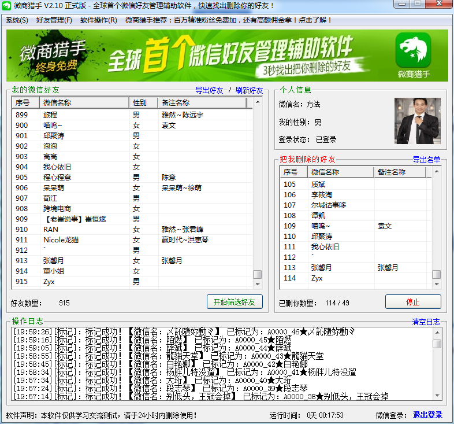454x424 pixels.
Task: Click the green banner advertisement
Action: 227,56
